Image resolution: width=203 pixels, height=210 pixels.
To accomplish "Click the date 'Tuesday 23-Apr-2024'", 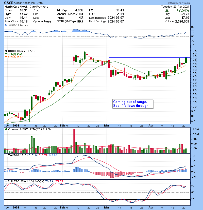I will point(175,7).
